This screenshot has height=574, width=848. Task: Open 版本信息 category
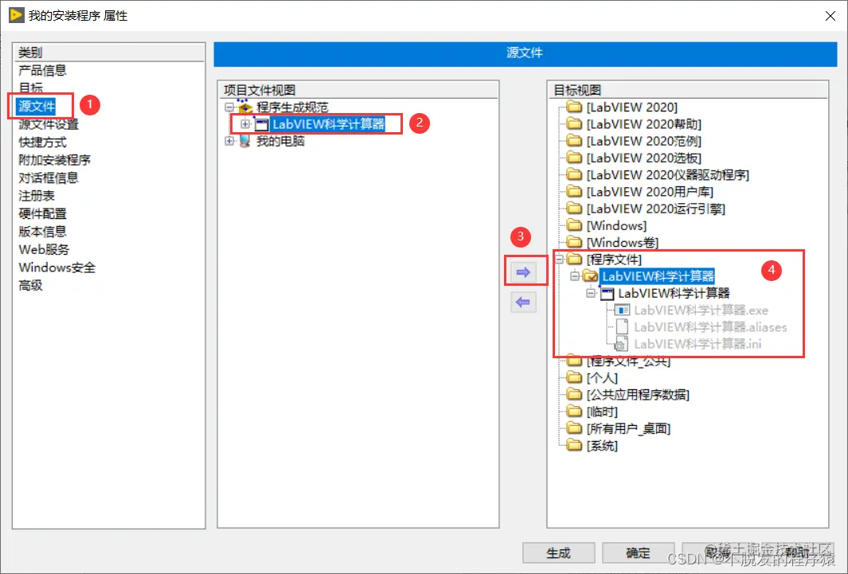pyautogui.click(x=42, y=232)
